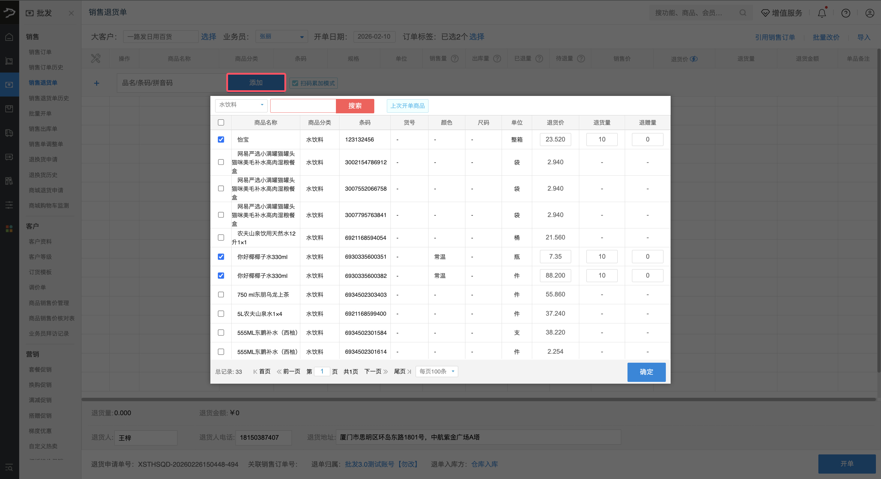Uncheck the 怡宝 product row
The image size is (881, 479).
pyautogui.click(x=221, y=139)
